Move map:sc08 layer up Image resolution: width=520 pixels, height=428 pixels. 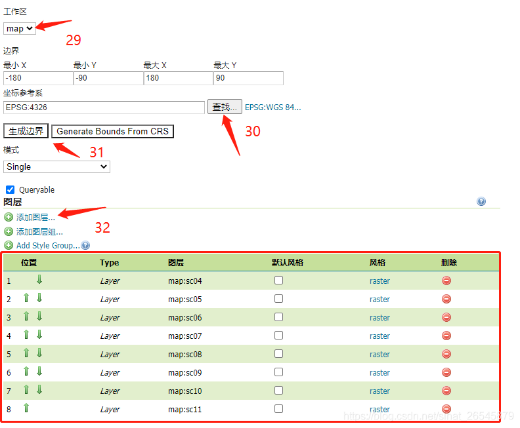(26, 353)
